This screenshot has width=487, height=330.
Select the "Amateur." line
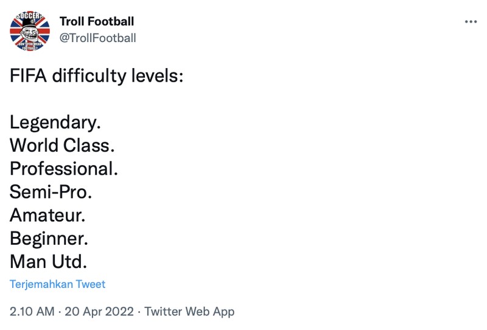click(x=48, y=216)
